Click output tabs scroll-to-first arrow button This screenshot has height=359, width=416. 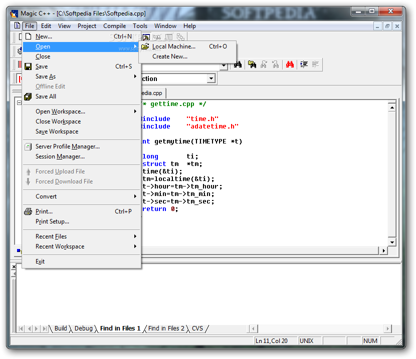(21, 329)
